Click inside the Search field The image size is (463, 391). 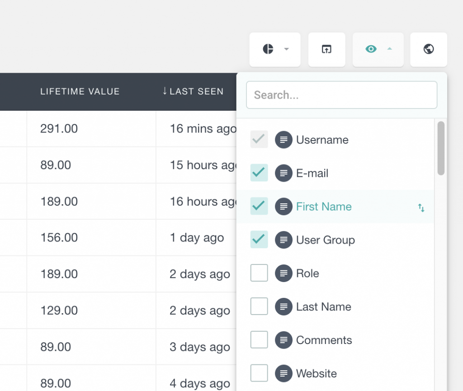(x=341, y=95)
